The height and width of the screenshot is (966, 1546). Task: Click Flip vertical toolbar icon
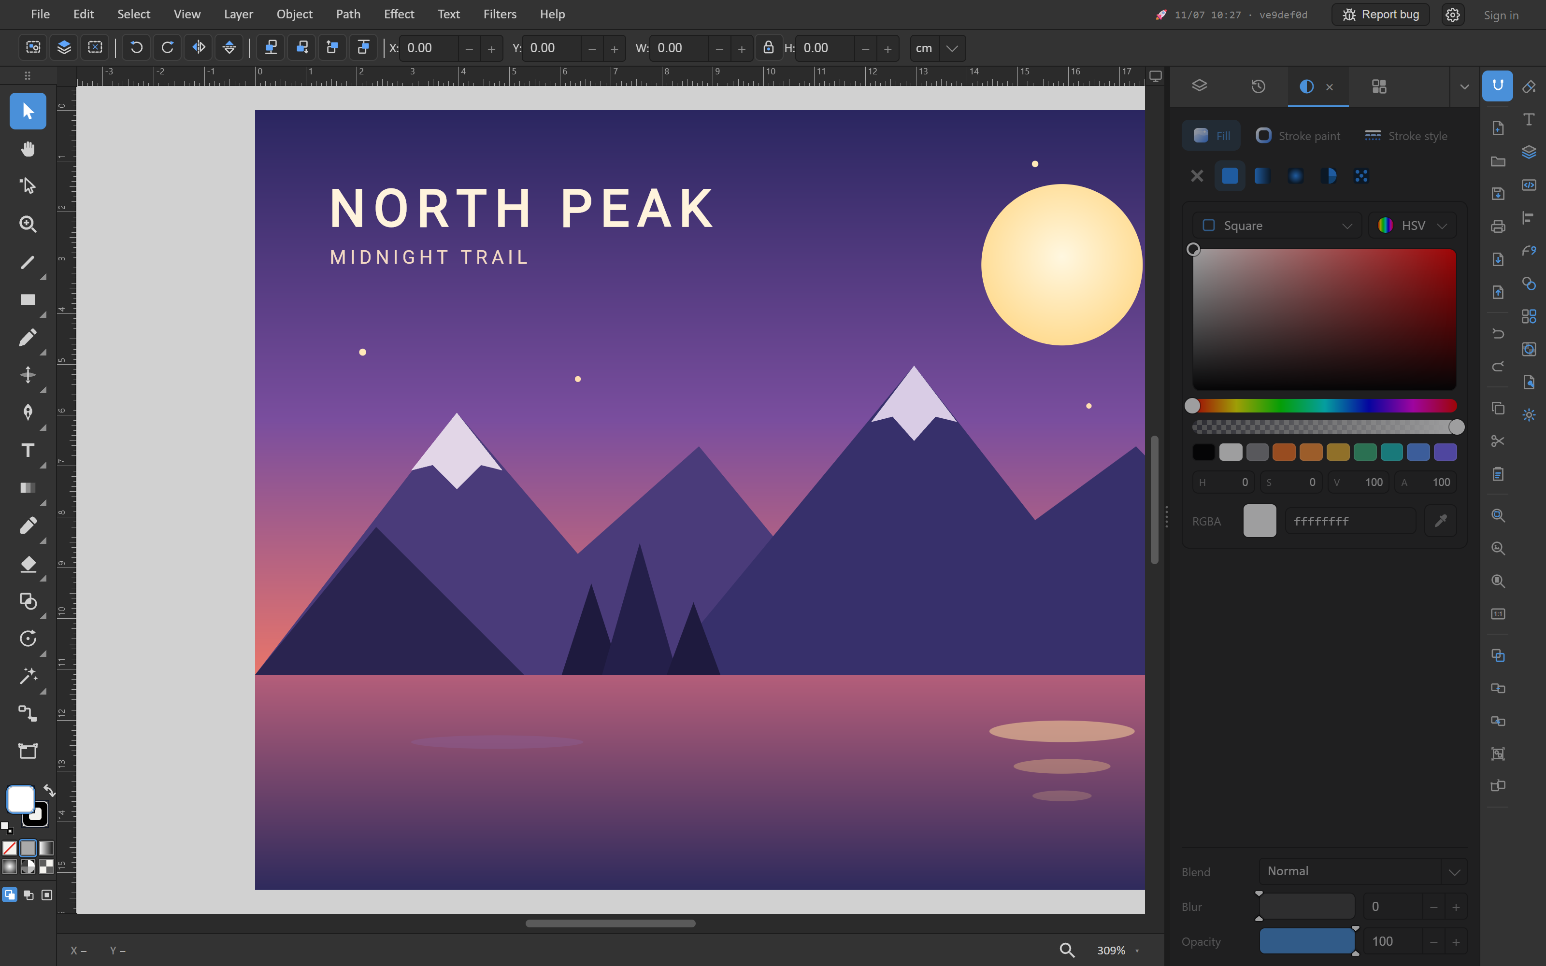[229, 48]
